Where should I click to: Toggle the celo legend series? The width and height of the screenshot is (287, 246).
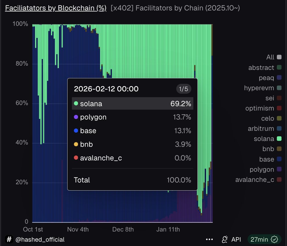coord(271,118)
